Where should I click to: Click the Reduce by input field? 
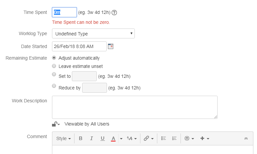(x=95, y=88)
